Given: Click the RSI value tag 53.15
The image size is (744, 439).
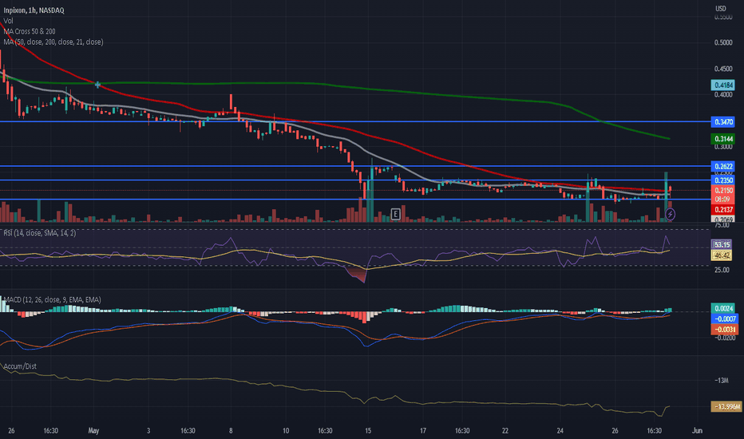Looking at the screenshot, I should [x=722, y=245].
